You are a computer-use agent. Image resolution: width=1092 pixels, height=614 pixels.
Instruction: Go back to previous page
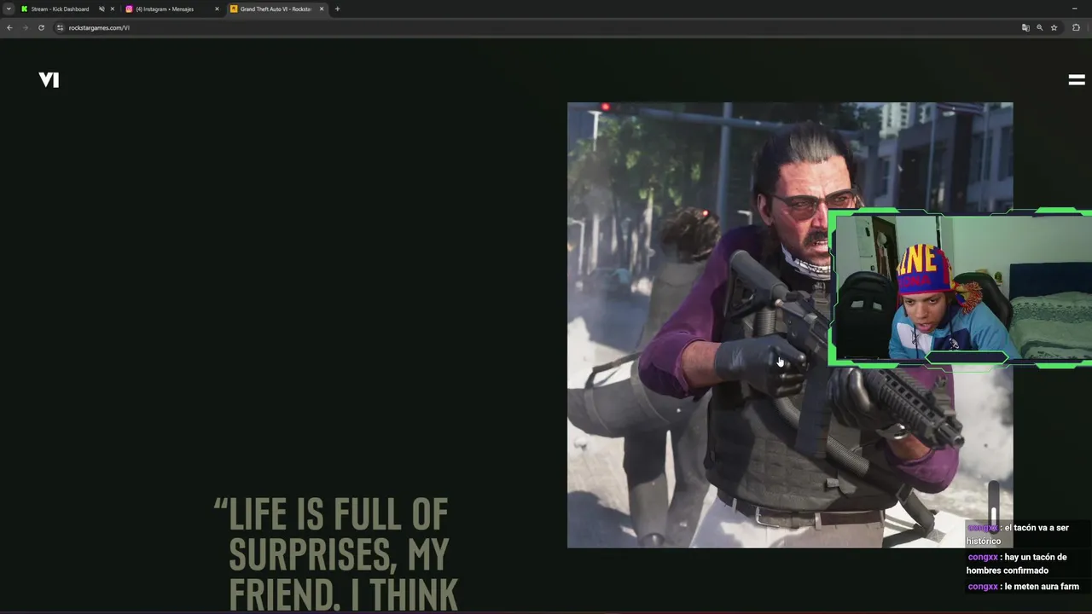pos(9,27)
